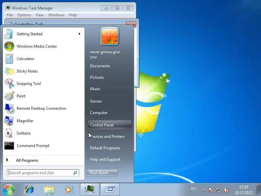Switch to Task Manager taskbar button
Image resolution: width=261 pixels, height=196 pixels.
pyautogui.click(x=90, y=189)
